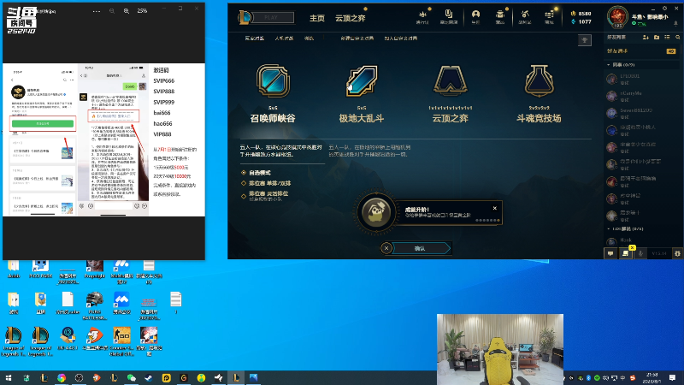
Task: Select the 排位赛 单排/双排 queue option
Action: (x=266, y=183)
